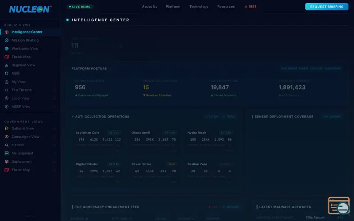Click the Inspect search icon
Screen dimensions: 354x221
pyautogui.click(x=7, y=145)
